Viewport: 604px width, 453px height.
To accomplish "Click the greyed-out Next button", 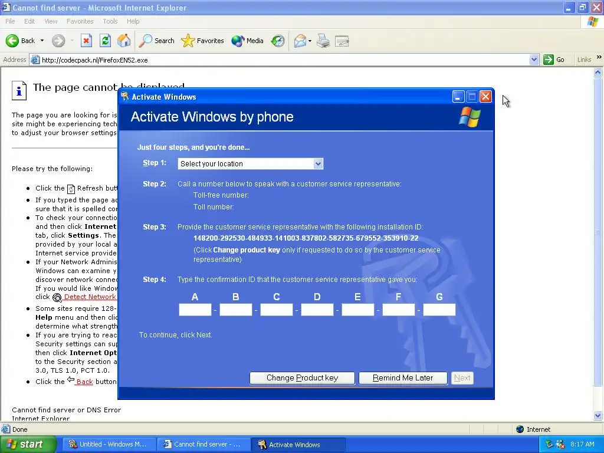I will click(462, 378).
